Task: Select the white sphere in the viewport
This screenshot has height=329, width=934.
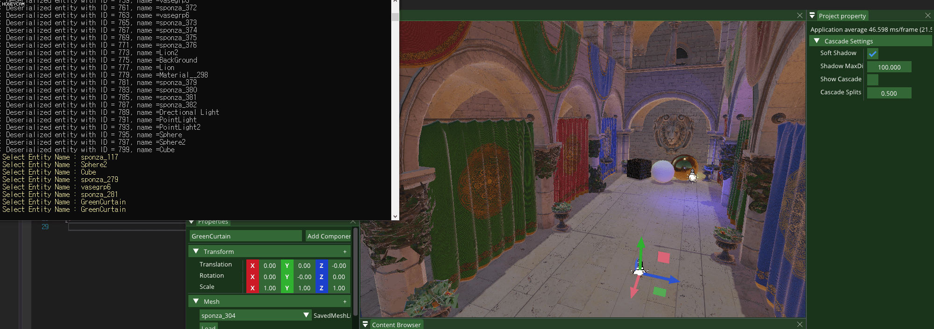Action: (662, 172)
